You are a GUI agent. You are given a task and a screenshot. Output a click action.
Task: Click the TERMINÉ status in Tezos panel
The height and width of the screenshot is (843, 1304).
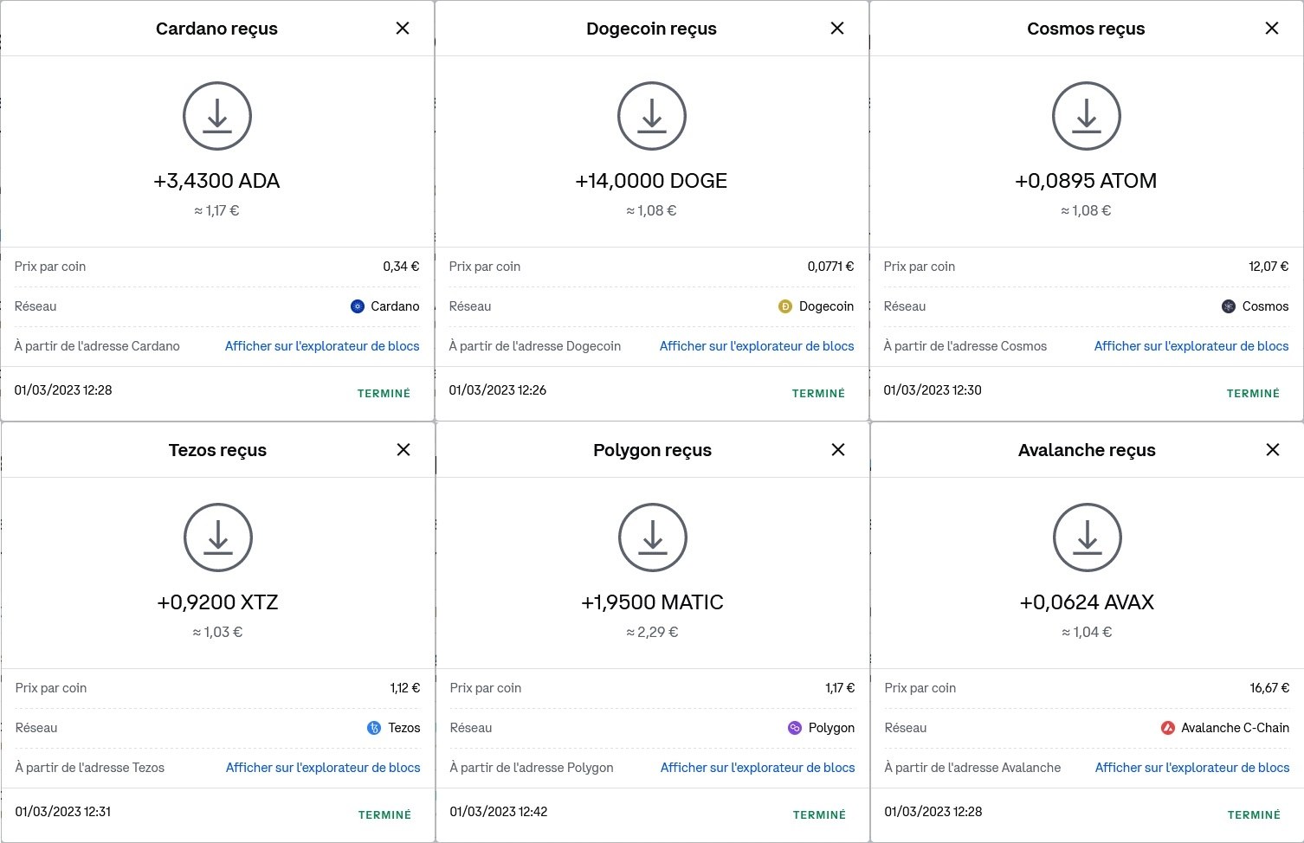tap(385, 814)
